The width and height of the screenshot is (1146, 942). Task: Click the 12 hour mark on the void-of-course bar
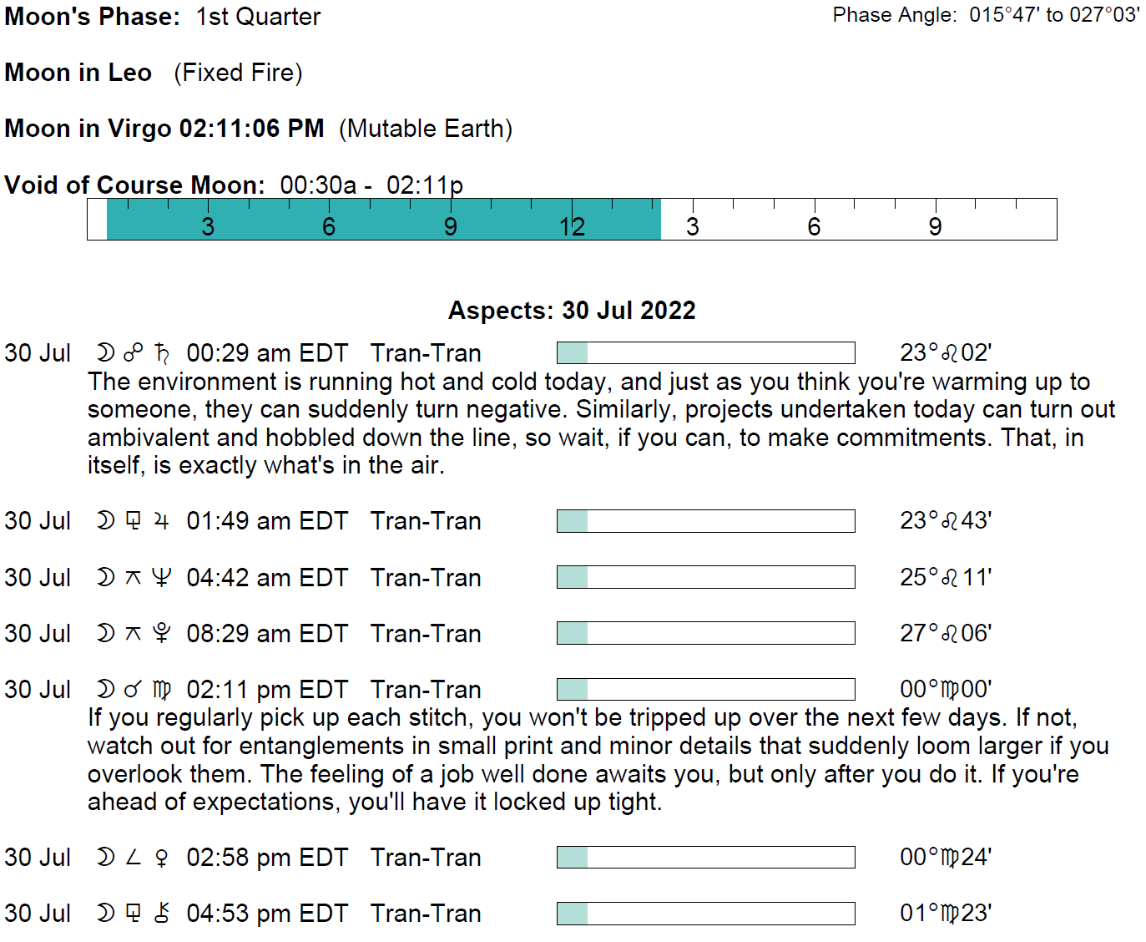pos(572,226)
